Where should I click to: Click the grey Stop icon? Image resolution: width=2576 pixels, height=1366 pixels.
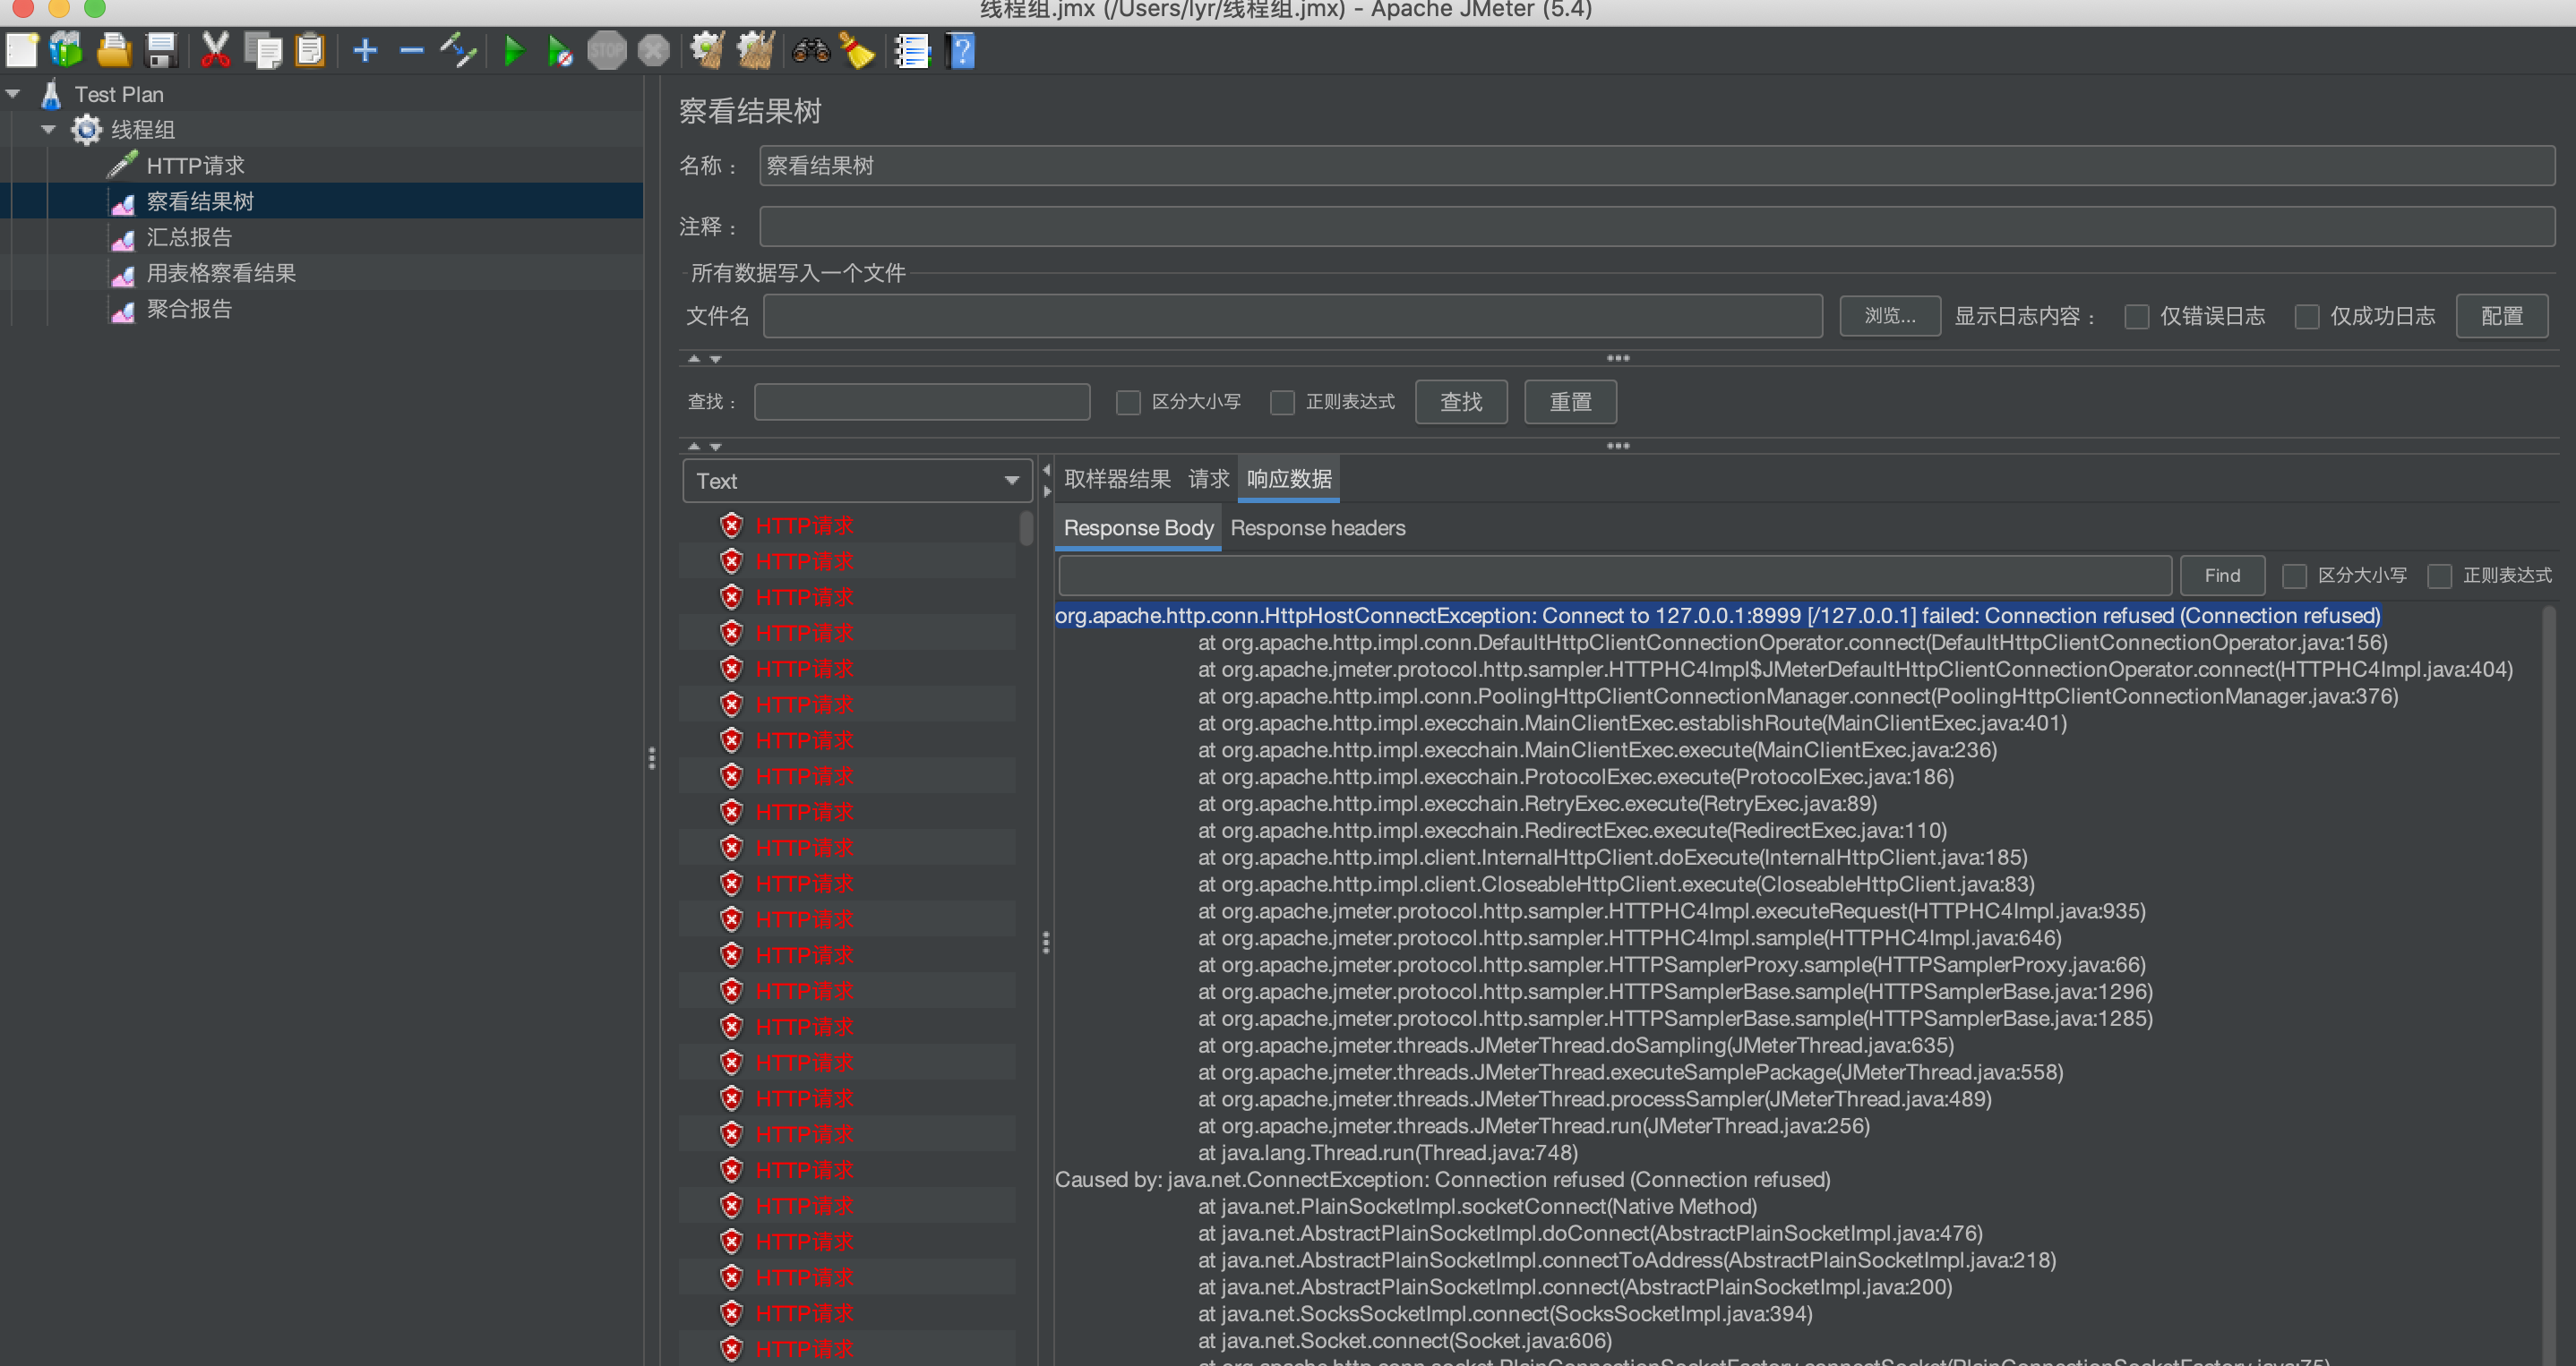click(606, 50)
